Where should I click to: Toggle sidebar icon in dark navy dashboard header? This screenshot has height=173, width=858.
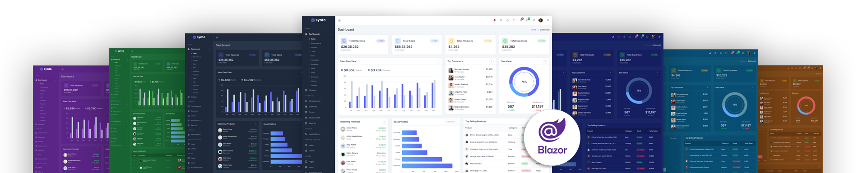217,37
